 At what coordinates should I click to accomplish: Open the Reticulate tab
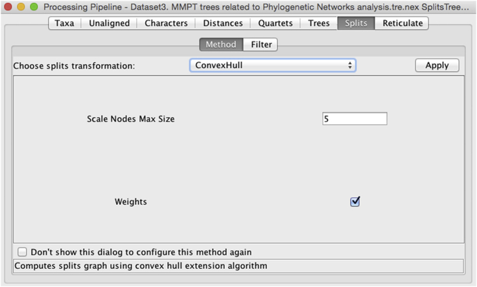[x=402, y=23]
